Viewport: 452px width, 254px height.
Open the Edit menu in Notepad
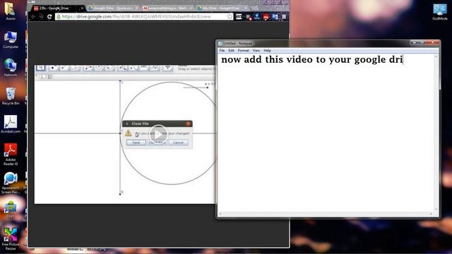[x=231, y=50]
